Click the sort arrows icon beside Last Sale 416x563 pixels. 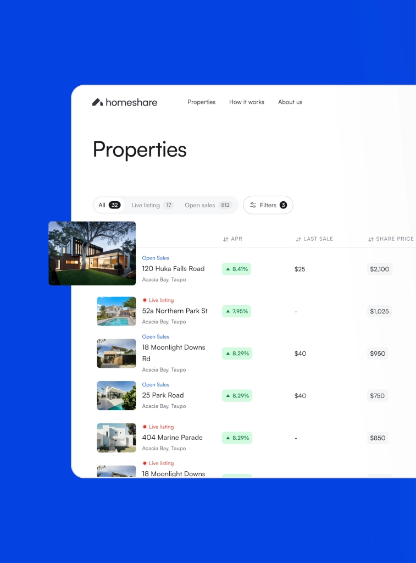click(298, 239)
